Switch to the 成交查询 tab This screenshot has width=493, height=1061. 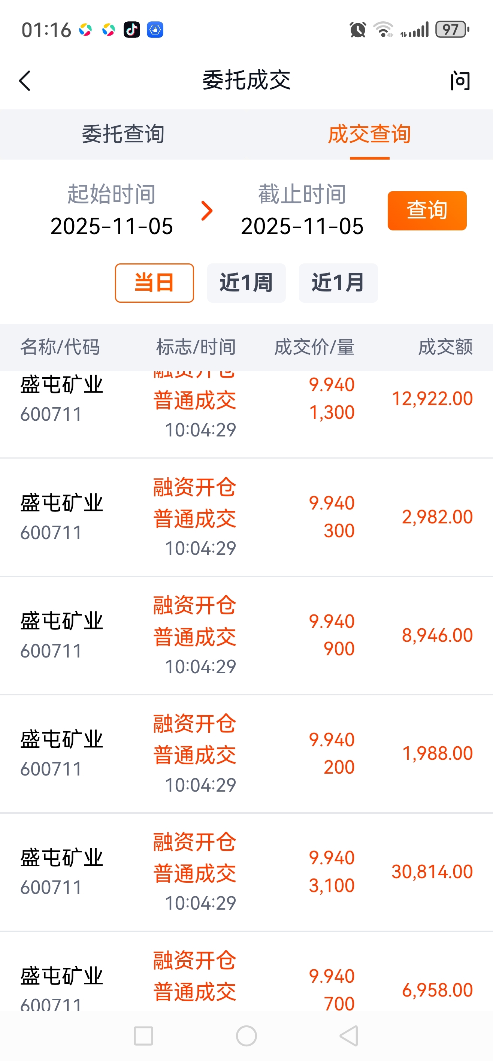pos(369,134)
